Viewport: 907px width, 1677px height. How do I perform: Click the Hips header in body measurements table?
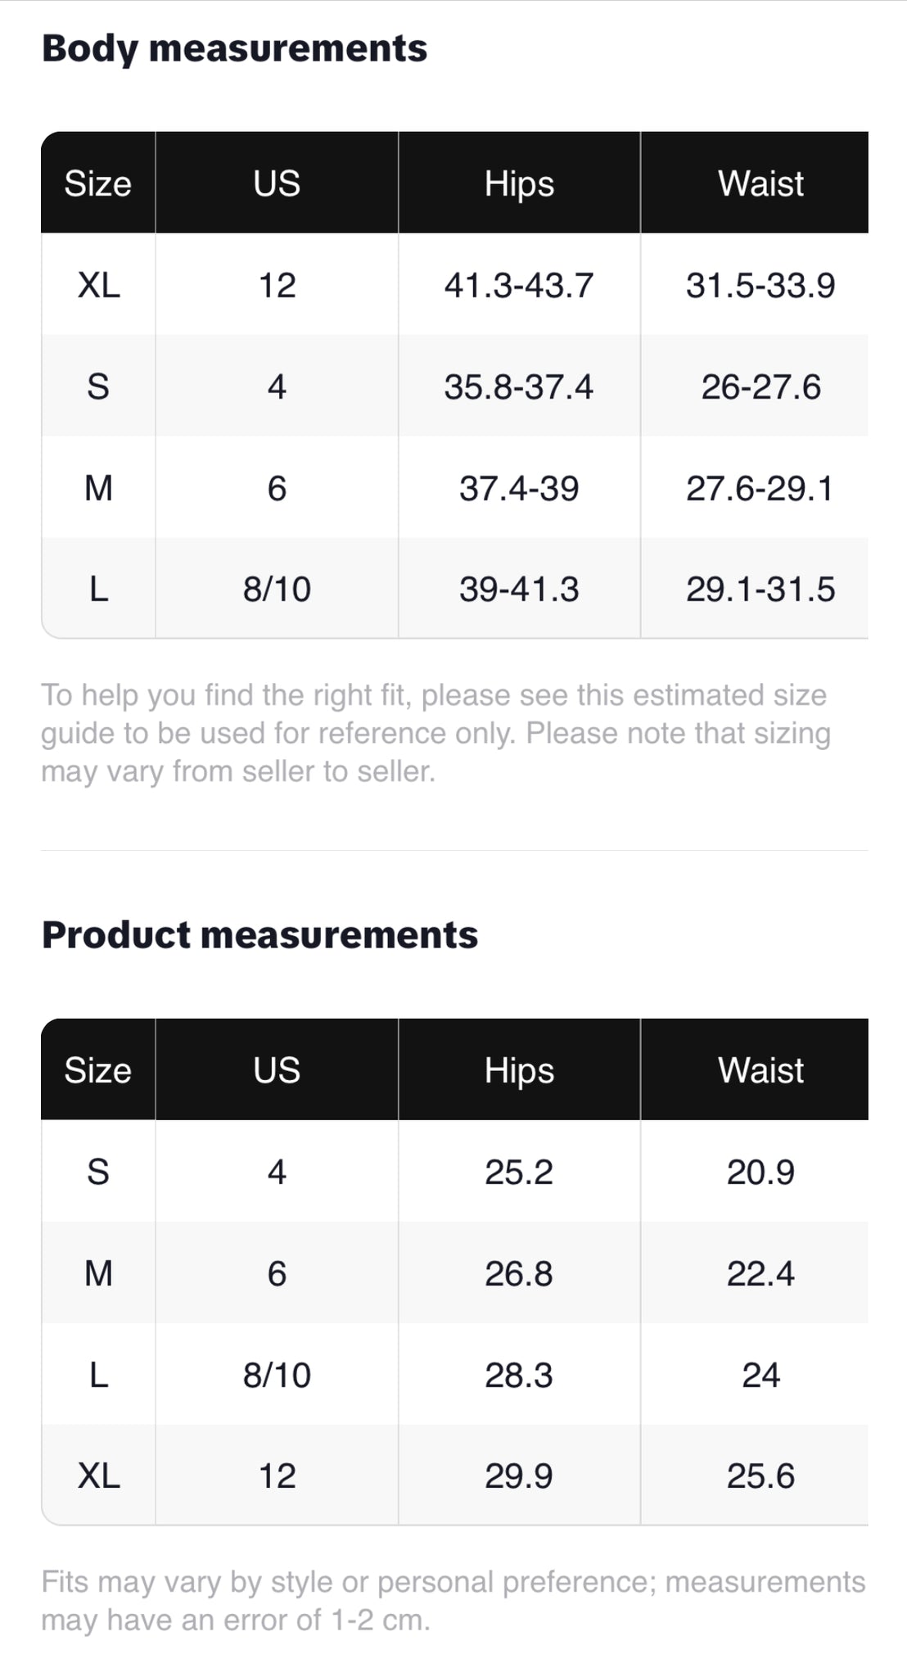519,183
